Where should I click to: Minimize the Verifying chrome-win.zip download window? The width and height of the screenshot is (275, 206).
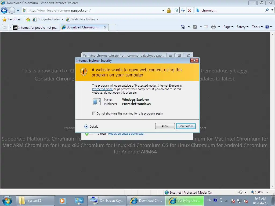170,55
